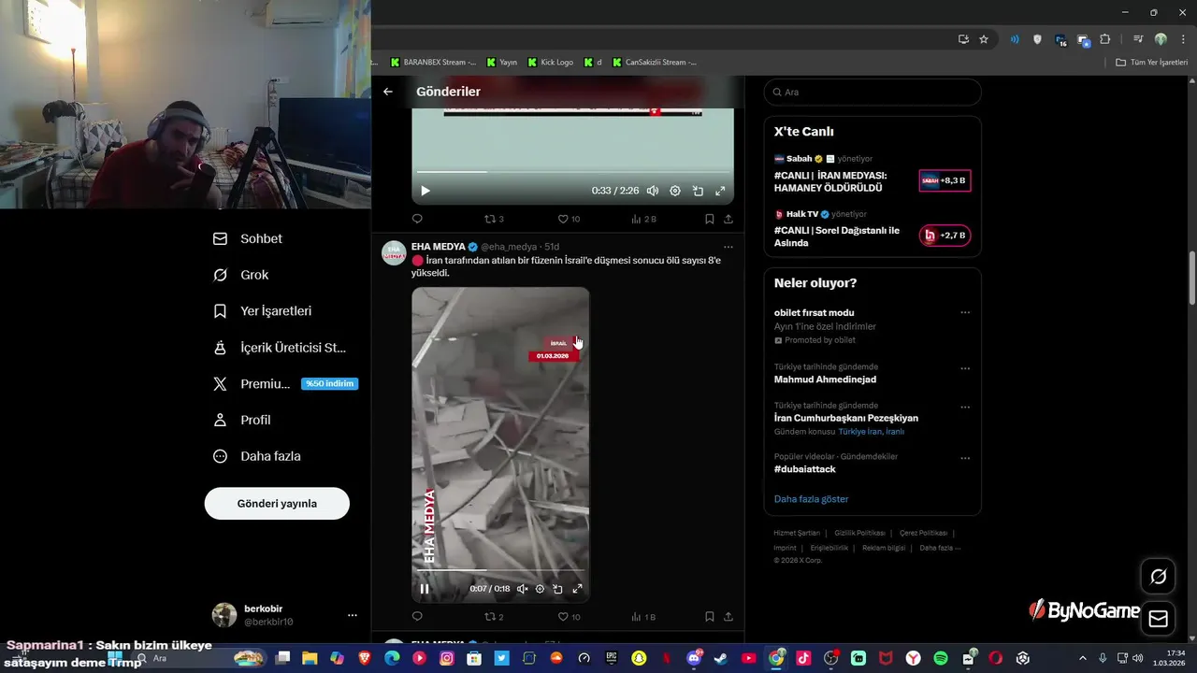Seek the EHA MEDYA video progress bar
The width and height of the screenshot is (1197, 673).
coord(500,571)
